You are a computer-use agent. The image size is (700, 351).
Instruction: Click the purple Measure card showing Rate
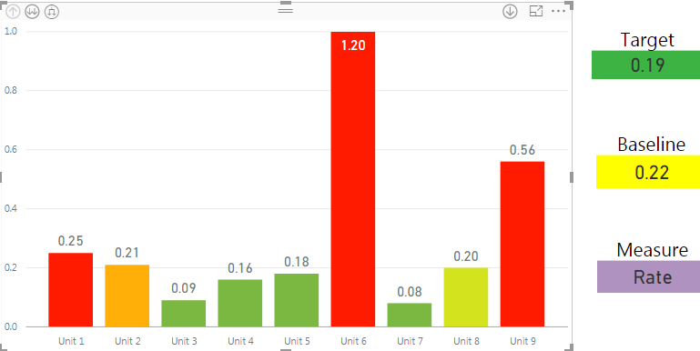(x=648, y=276)
